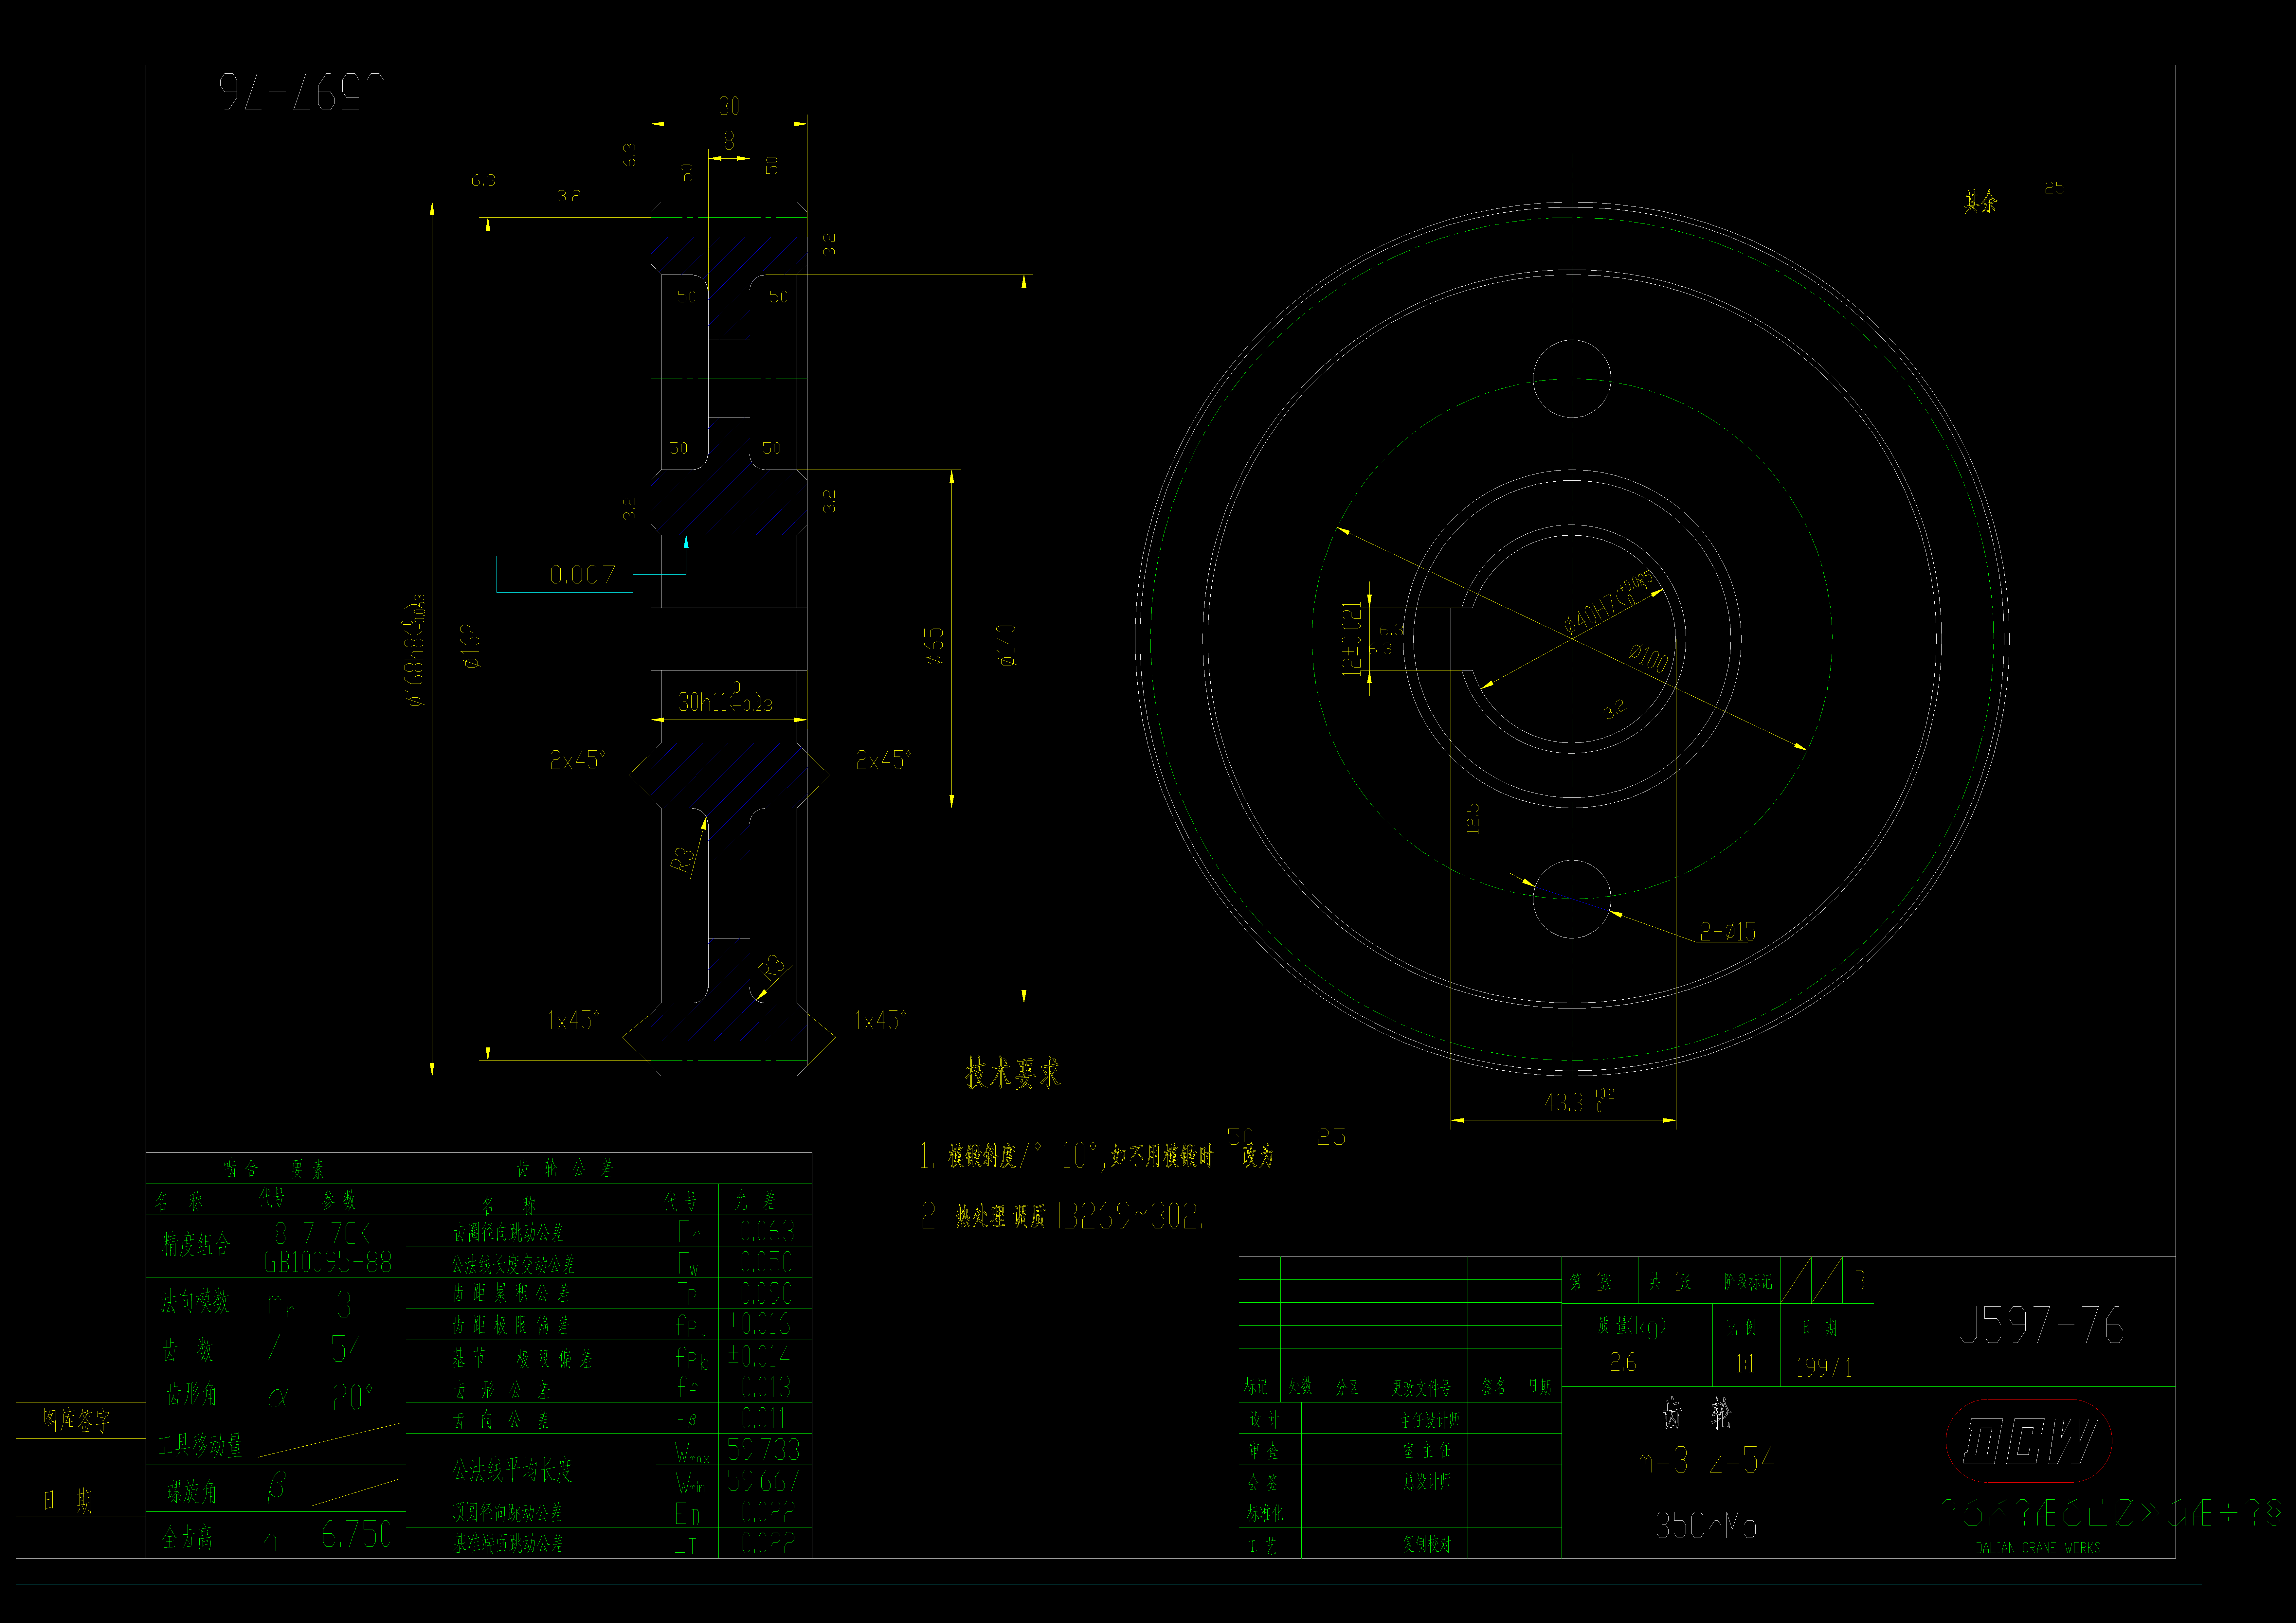Select the 公法线长度变动公差 row name
Image resolution: width=2296 pixels, height=1623 pixels.
(x=513, y=1265)
